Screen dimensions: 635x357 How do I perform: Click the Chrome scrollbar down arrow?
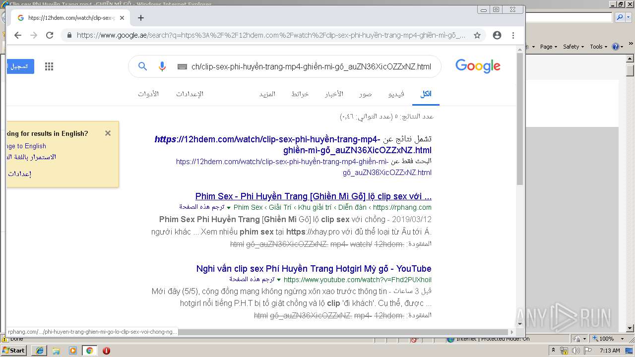pos(520,324)
